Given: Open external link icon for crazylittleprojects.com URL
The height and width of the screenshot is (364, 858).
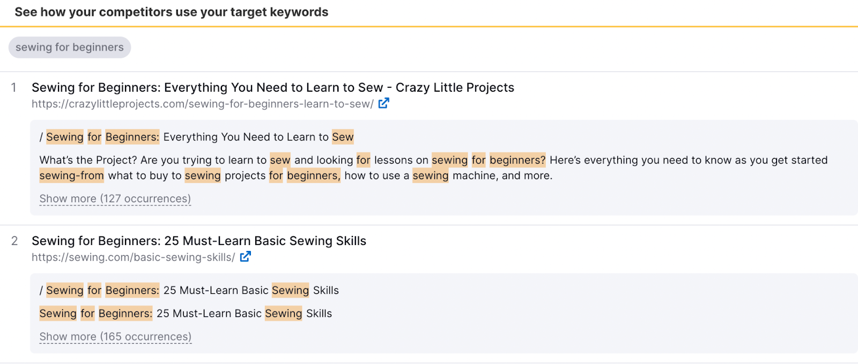Looking at the screenshot, I should 383,103.
